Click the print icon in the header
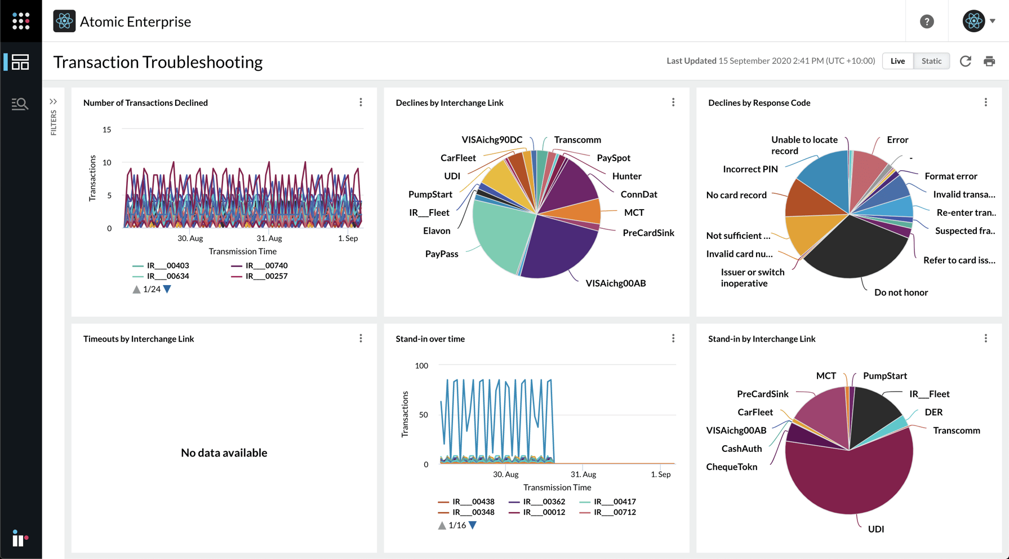 pos(990,61)
